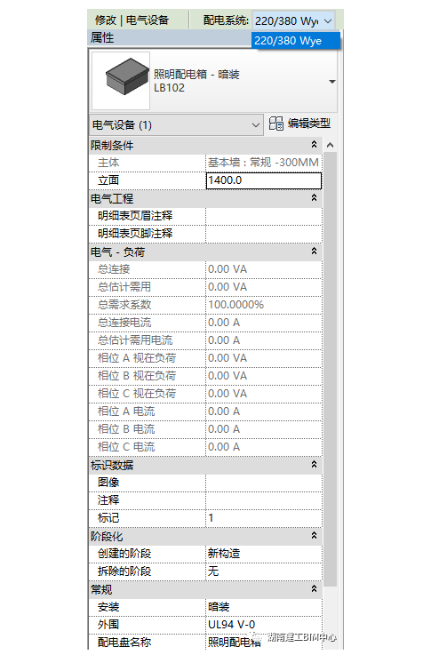This screenshot has height=655, width=447.
Task: Click the 明细表页脚注释 value field
Action: (264, 234)
